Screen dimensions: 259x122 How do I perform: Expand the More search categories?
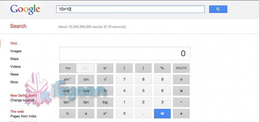(14, 82)
